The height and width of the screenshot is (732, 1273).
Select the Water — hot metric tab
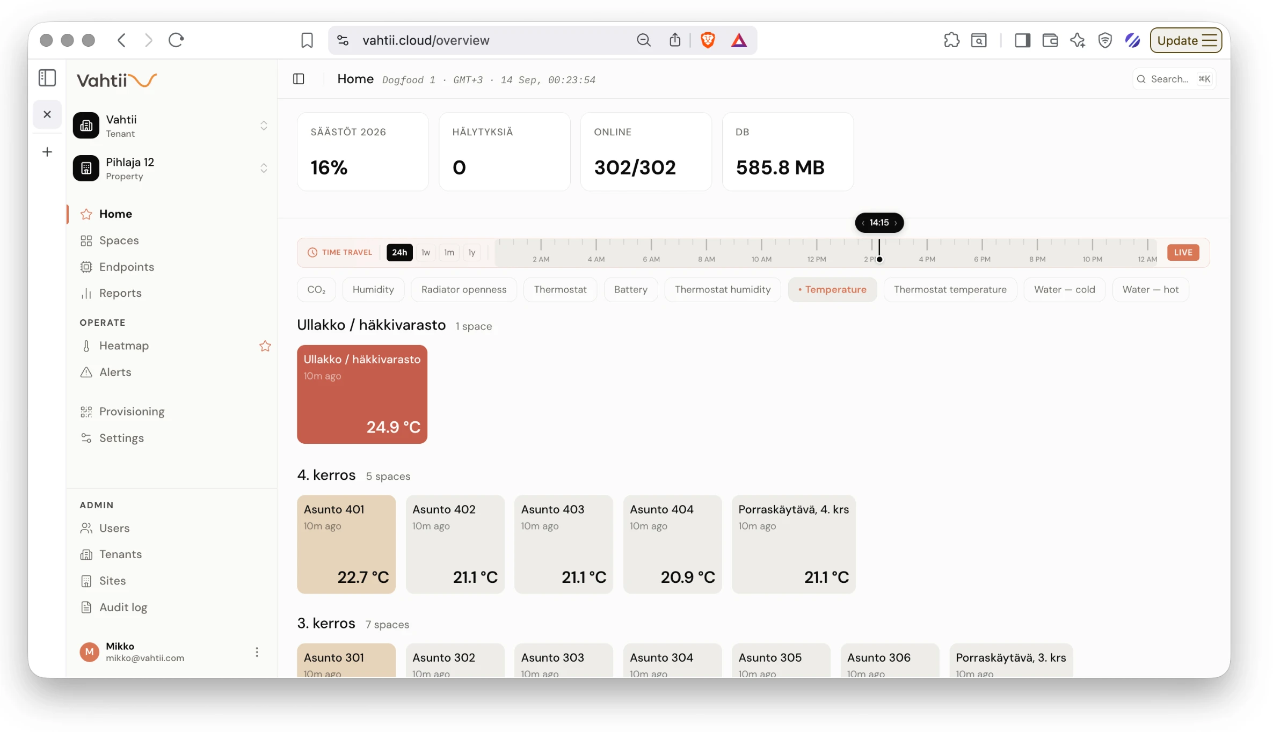click(1151, 290)
